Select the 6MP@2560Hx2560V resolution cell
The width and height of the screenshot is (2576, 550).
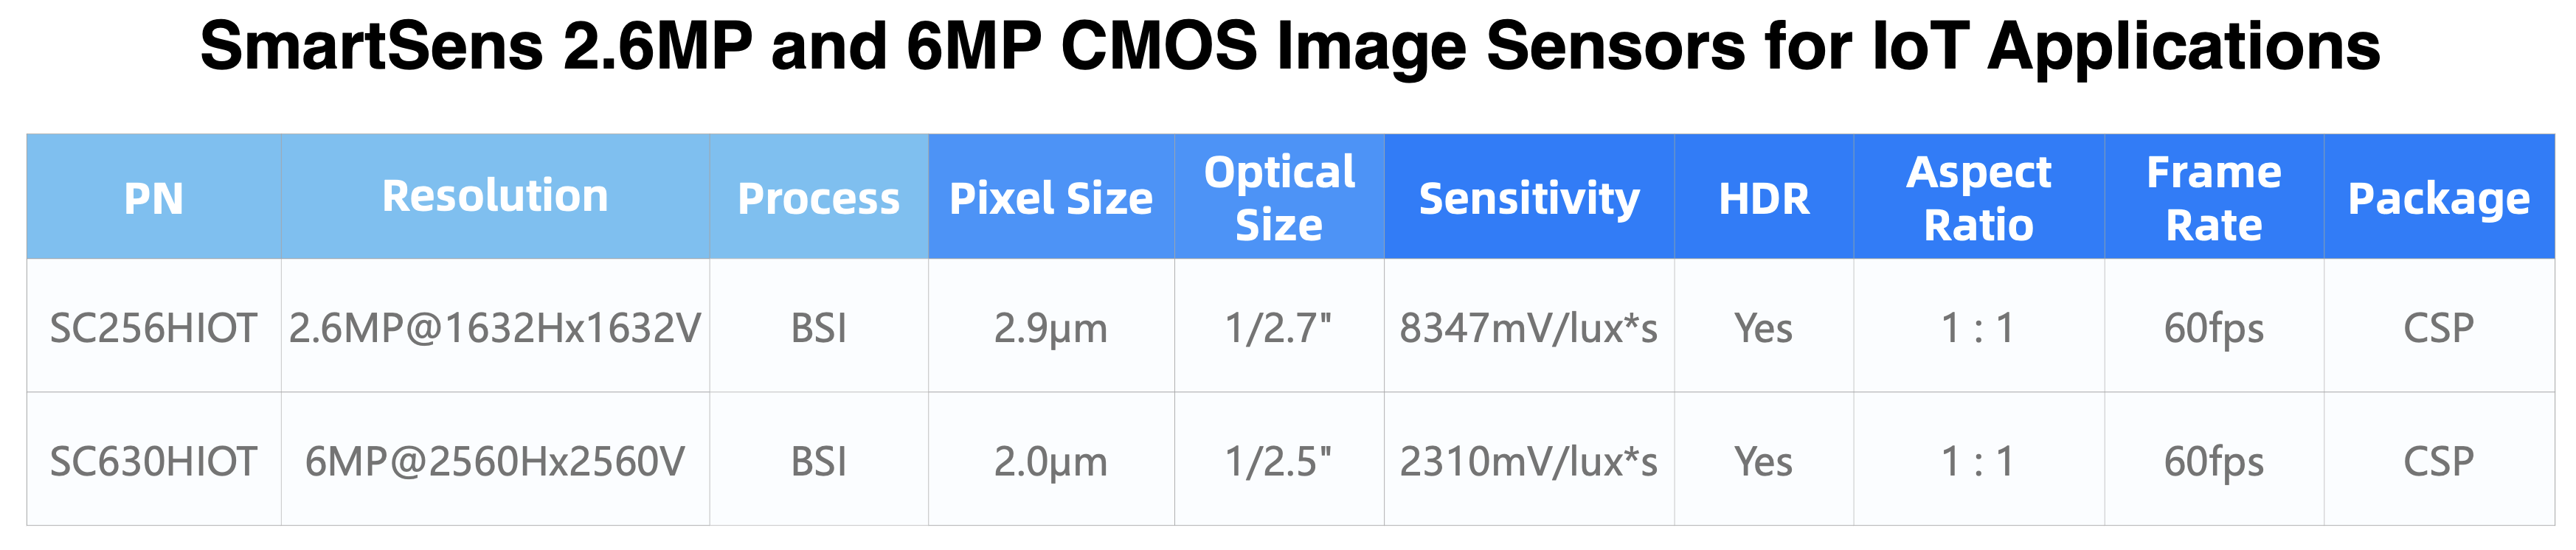point(495,461)
